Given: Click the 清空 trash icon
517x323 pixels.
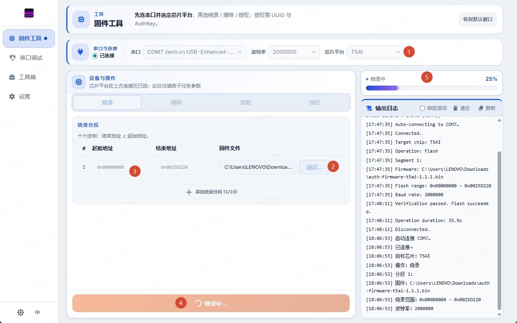Looking at the screenshot, I should coord(455,108).
